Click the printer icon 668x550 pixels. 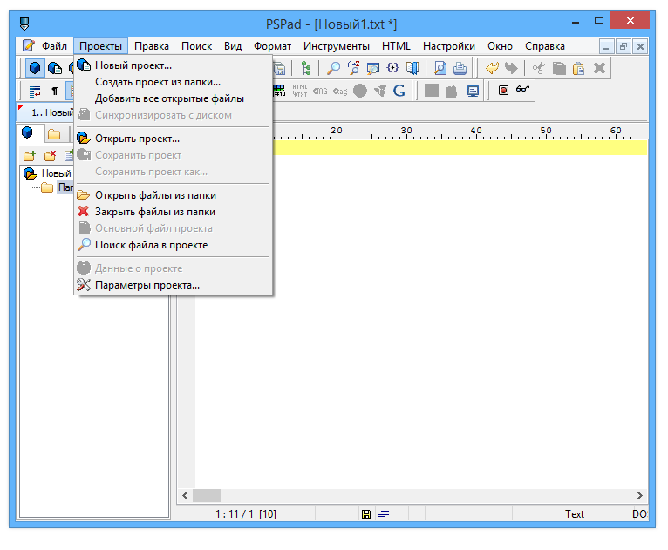coord(460,68)
